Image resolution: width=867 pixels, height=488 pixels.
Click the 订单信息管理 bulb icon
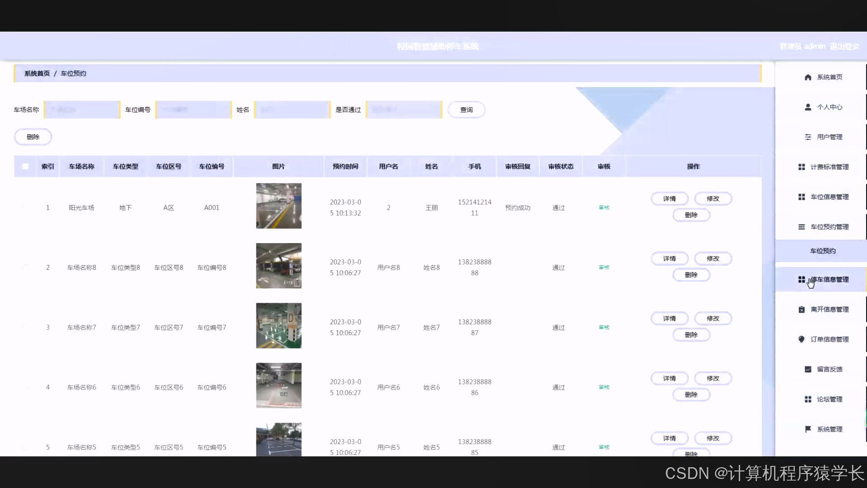pos(802,339)
